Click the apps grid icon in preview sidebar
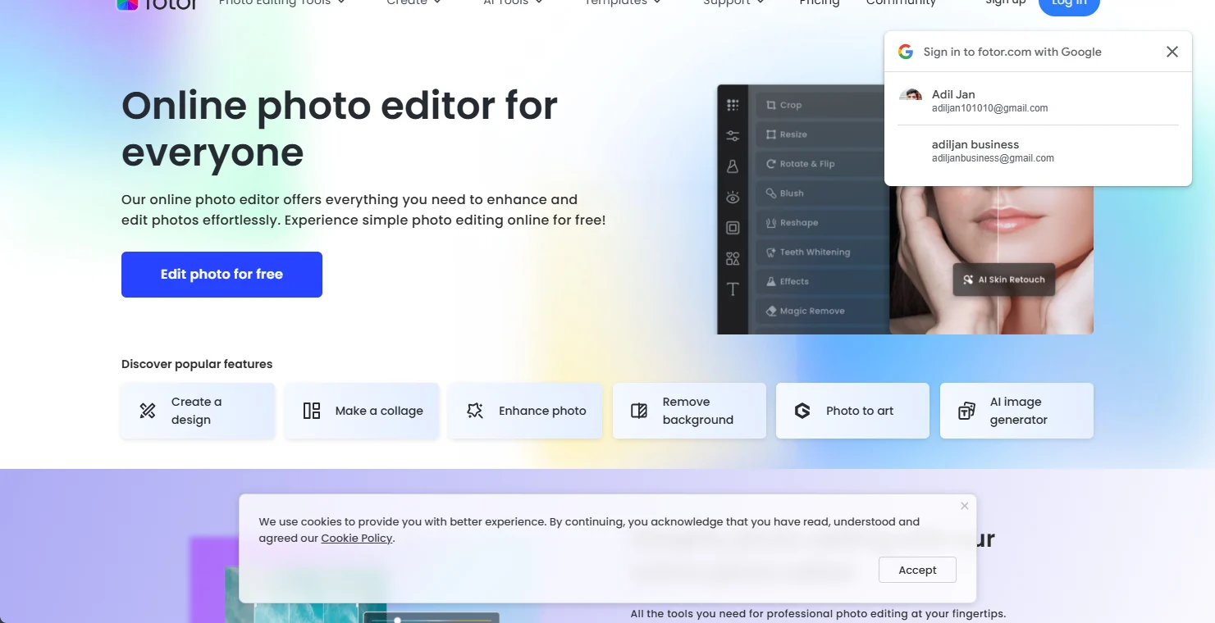The height and width of the screenshot is (623, 1215). point(733,105)
